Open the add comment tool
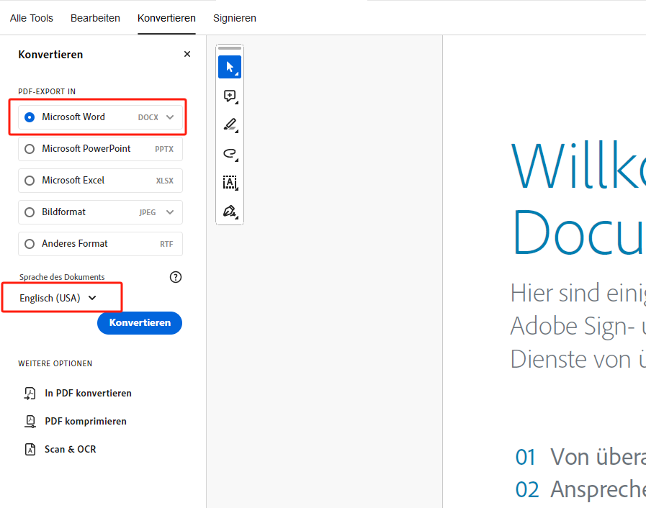 click(x=230, y=96)
